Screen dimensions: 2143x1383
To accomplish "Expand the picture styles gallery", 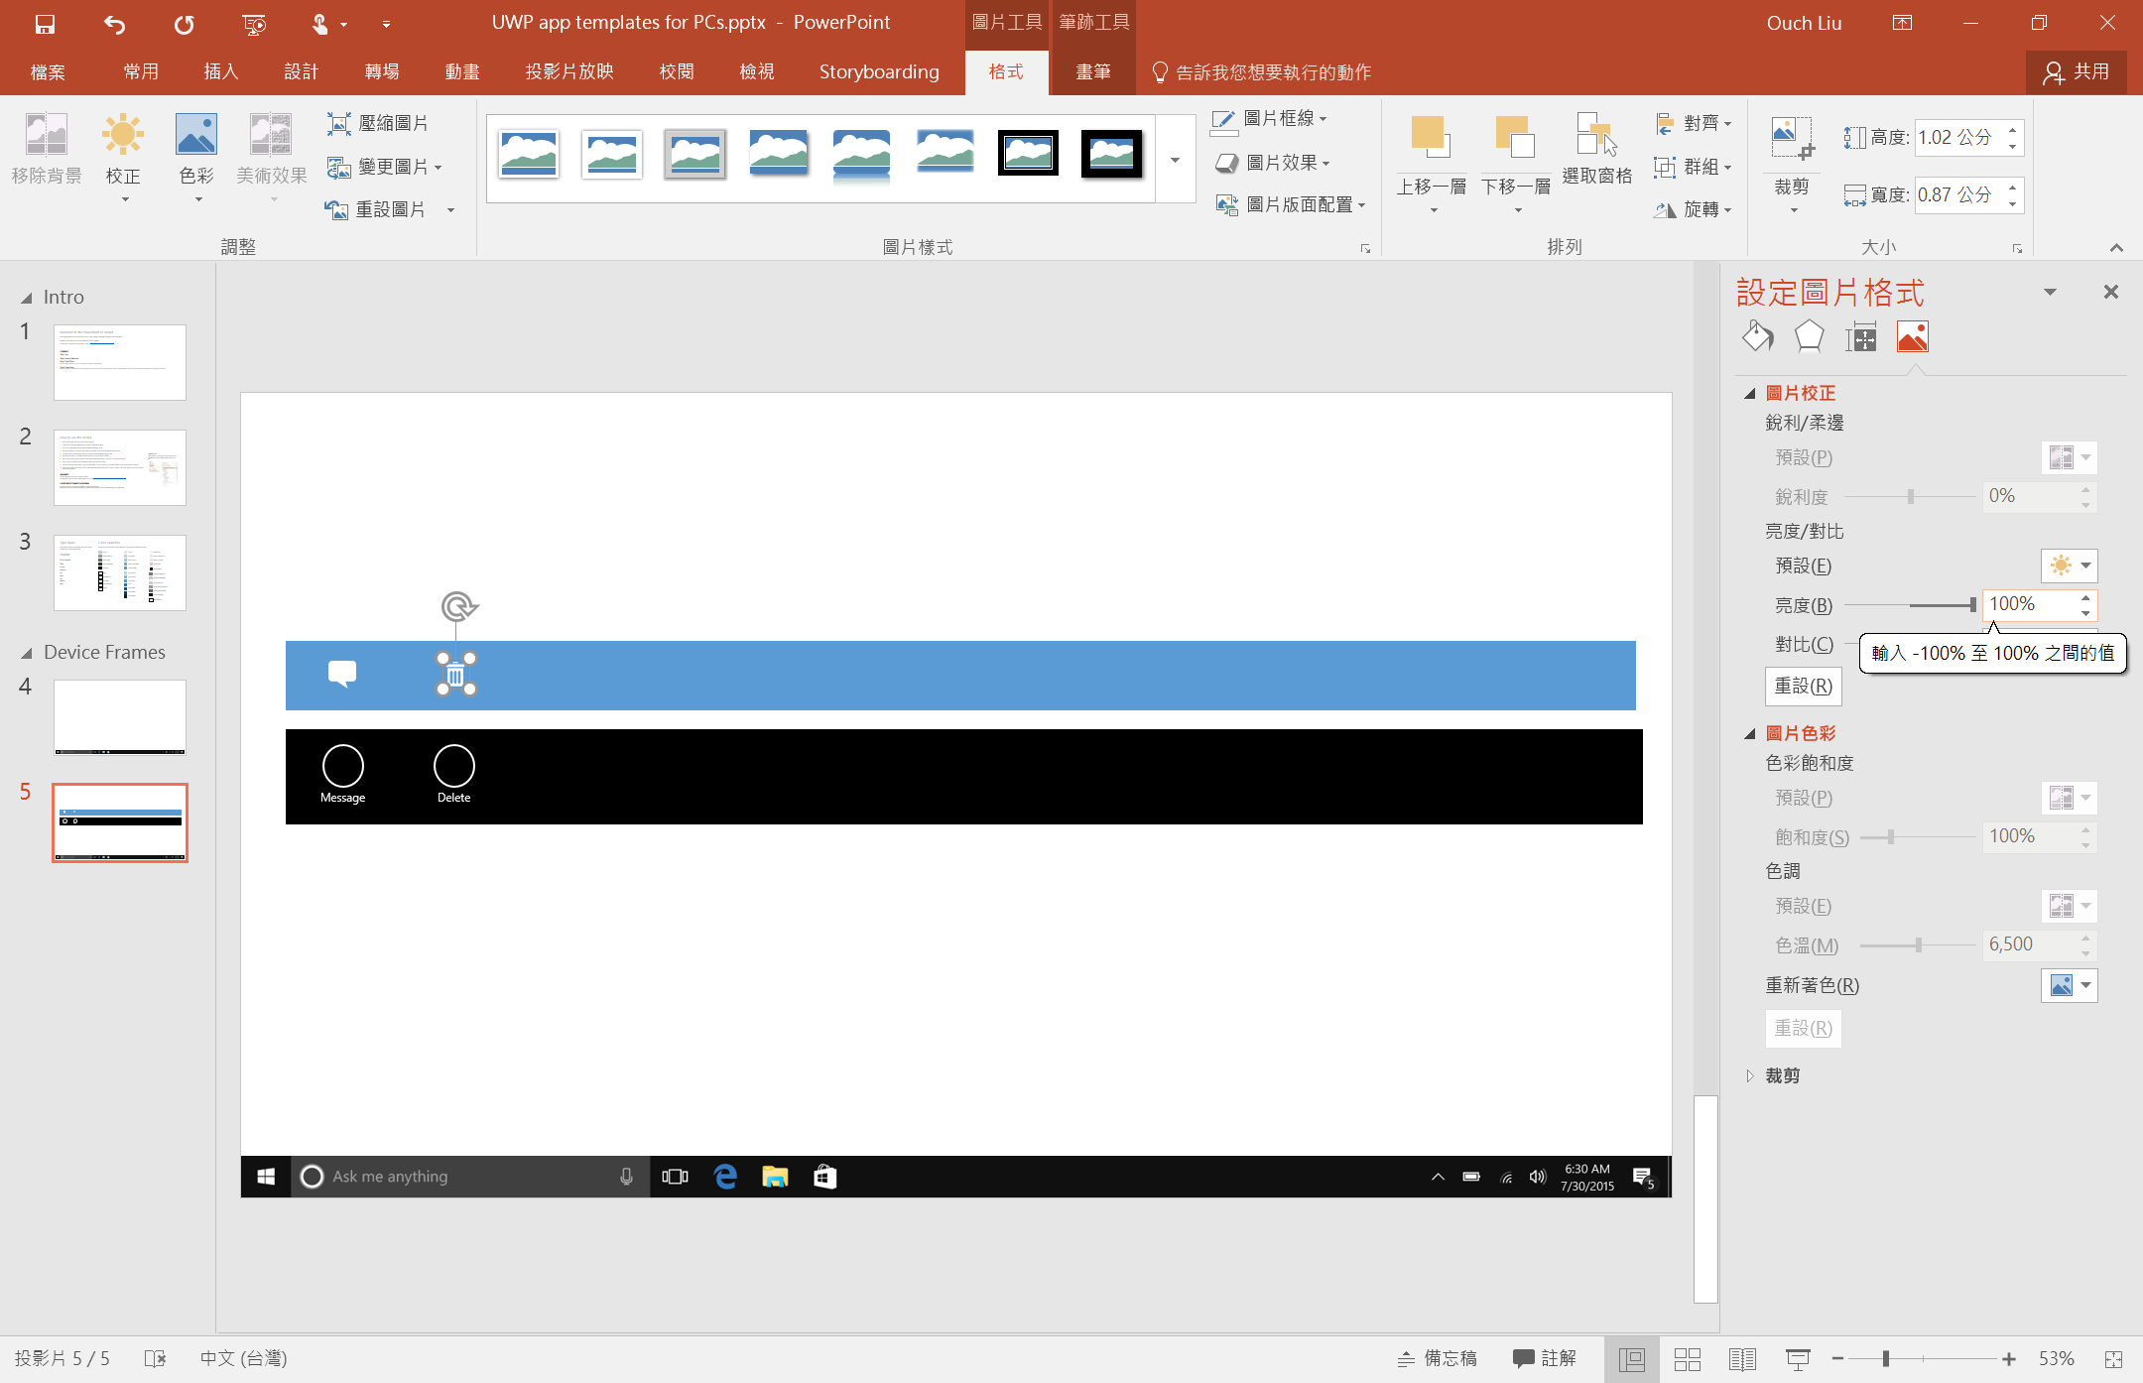I will click(x=1175, y=160).
